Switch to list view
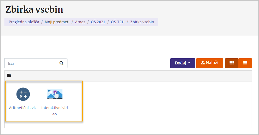This screenshot has height=135, width=259. 245,63
